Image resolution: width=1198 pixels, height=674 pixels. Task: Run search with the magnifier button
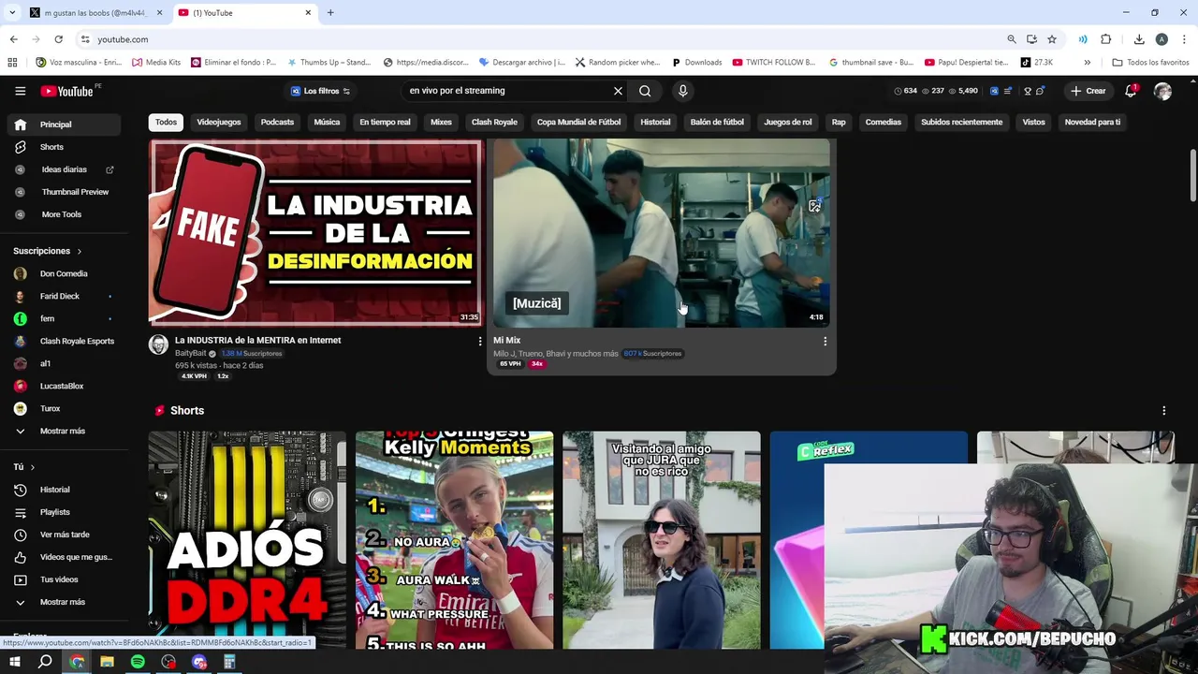645,91
